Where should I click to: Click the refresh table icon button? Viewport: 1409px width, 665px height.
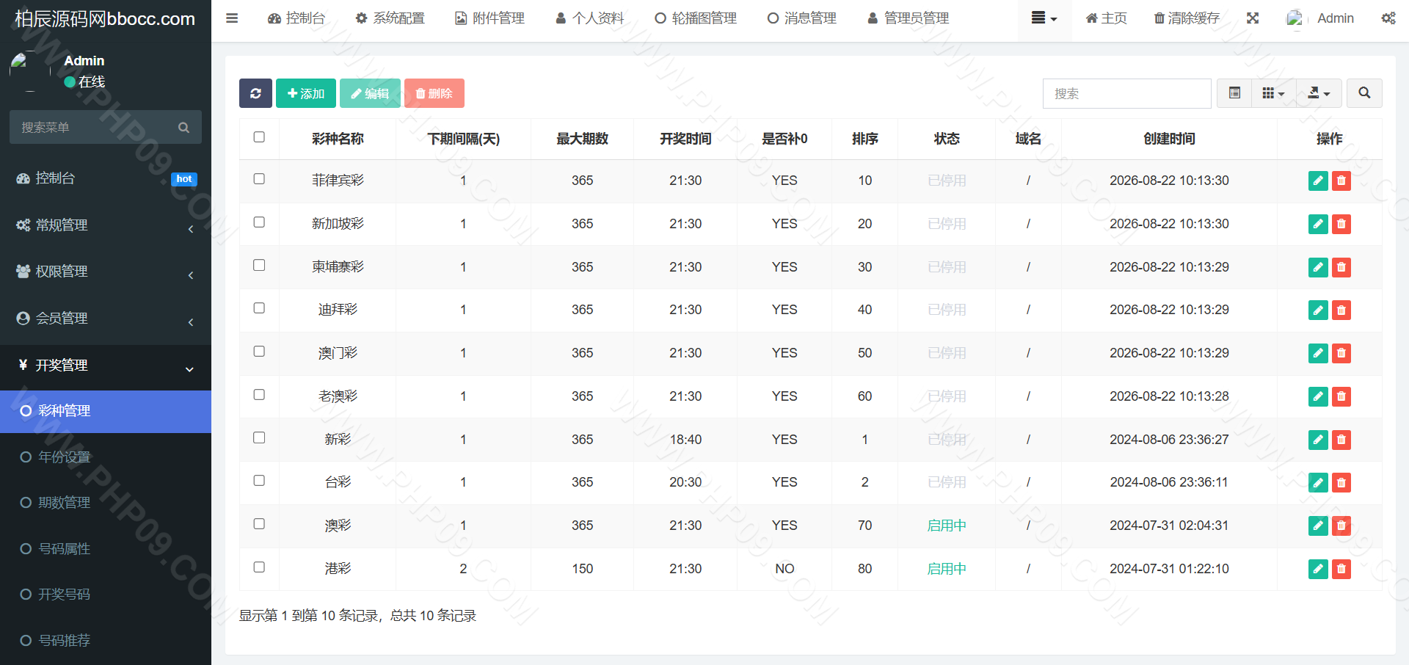click(x=255, y=93)
